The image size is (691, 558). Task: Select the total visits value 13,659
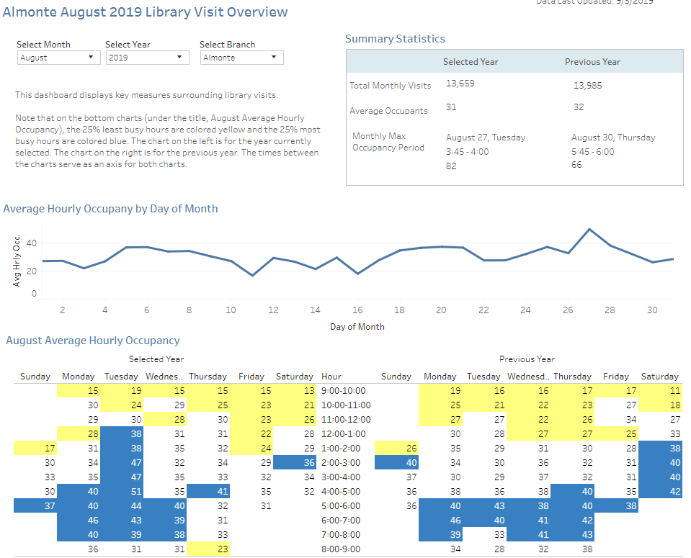pos(460,84)
